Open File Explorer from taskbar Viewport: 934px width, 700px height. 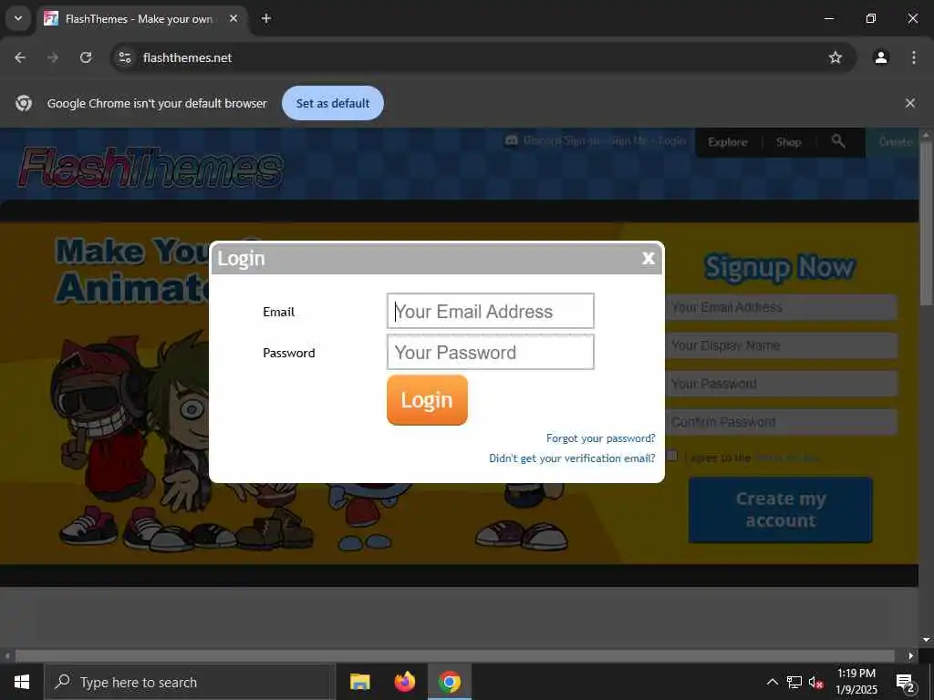(359, 682)
